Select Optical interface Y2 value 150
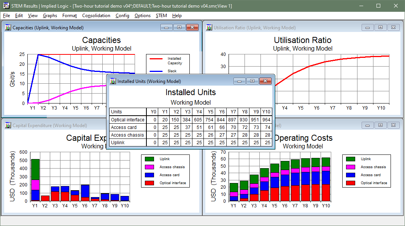This screenshot has width=405, height=226. point(175,119)
